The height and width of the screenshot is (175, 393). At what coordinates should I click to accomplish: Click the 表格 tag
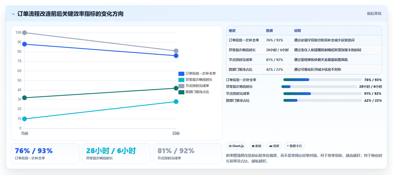click(x=257, y=146)
